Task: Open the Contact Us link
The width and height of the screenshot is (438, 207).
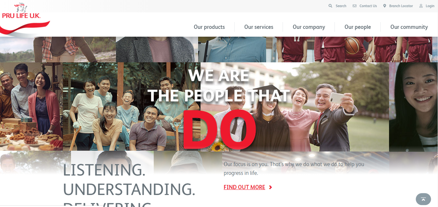Action: pyautogui.click(x=368, y=6)
